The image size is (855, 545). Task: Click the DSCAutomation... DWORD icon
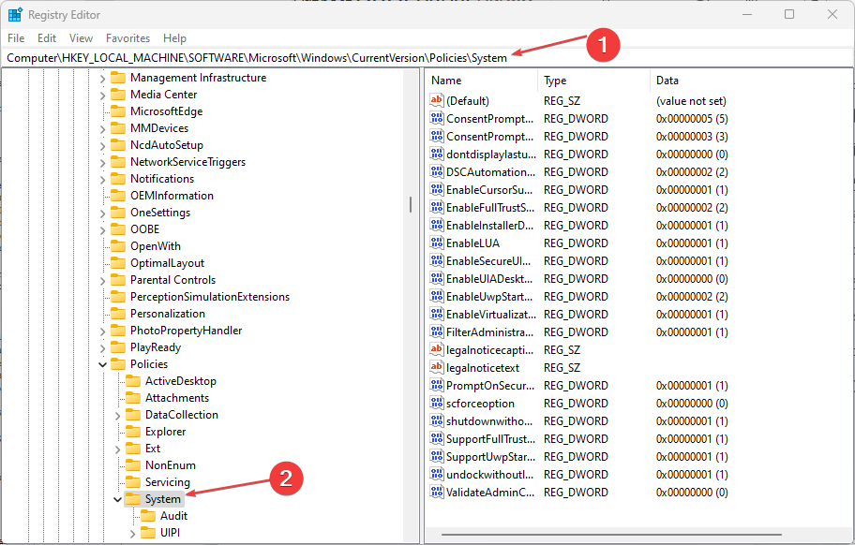click(437, 172)
